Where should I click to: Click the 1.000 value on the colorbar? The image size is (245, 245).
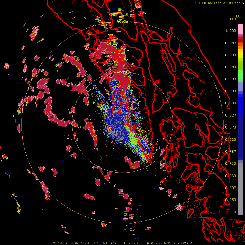pyautogui.click(x=231, y=30)
